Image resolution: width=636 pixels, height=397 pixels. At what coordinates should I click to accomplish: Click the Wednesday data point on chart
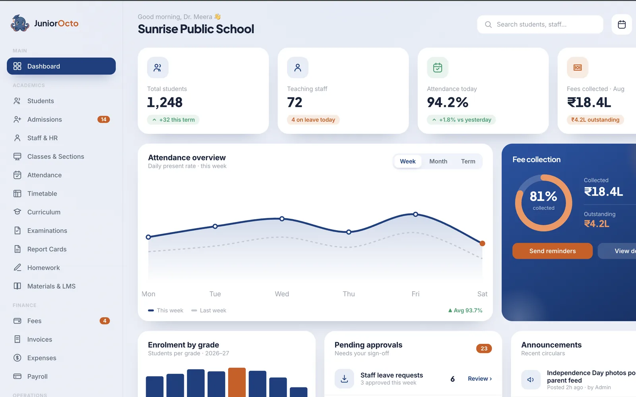tap(282, 219)
